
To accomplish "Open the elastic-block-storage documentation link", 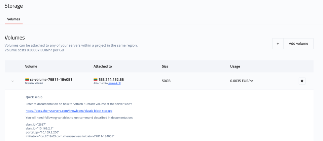I will (69, 110).
